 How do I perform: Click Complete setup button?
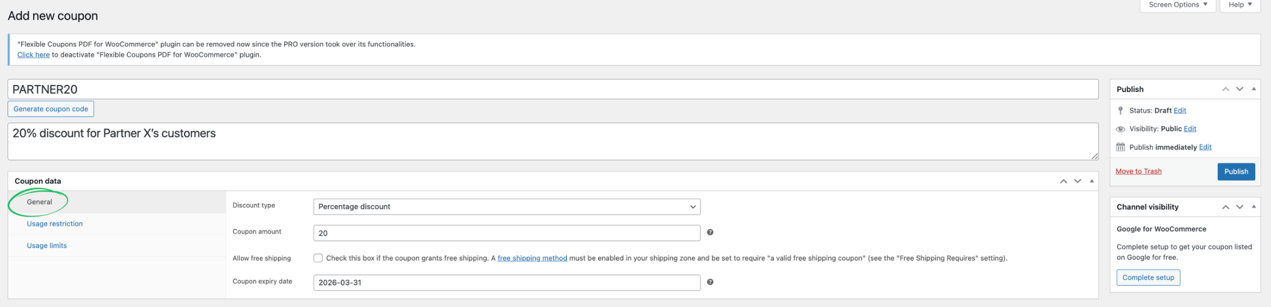[x=1148, y=277]
